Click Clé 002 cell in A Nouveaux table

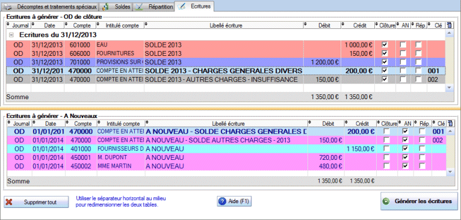(439, 140)
